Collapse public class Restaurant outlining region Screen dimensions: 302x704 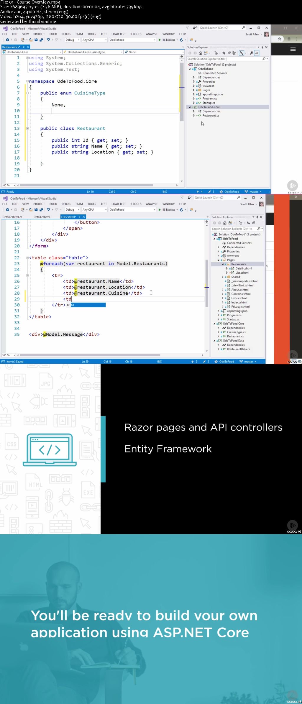click(x=27, y=128)
